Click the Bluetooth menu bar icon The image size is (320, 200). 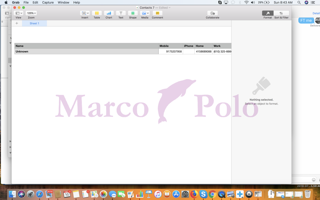(240, 2)
